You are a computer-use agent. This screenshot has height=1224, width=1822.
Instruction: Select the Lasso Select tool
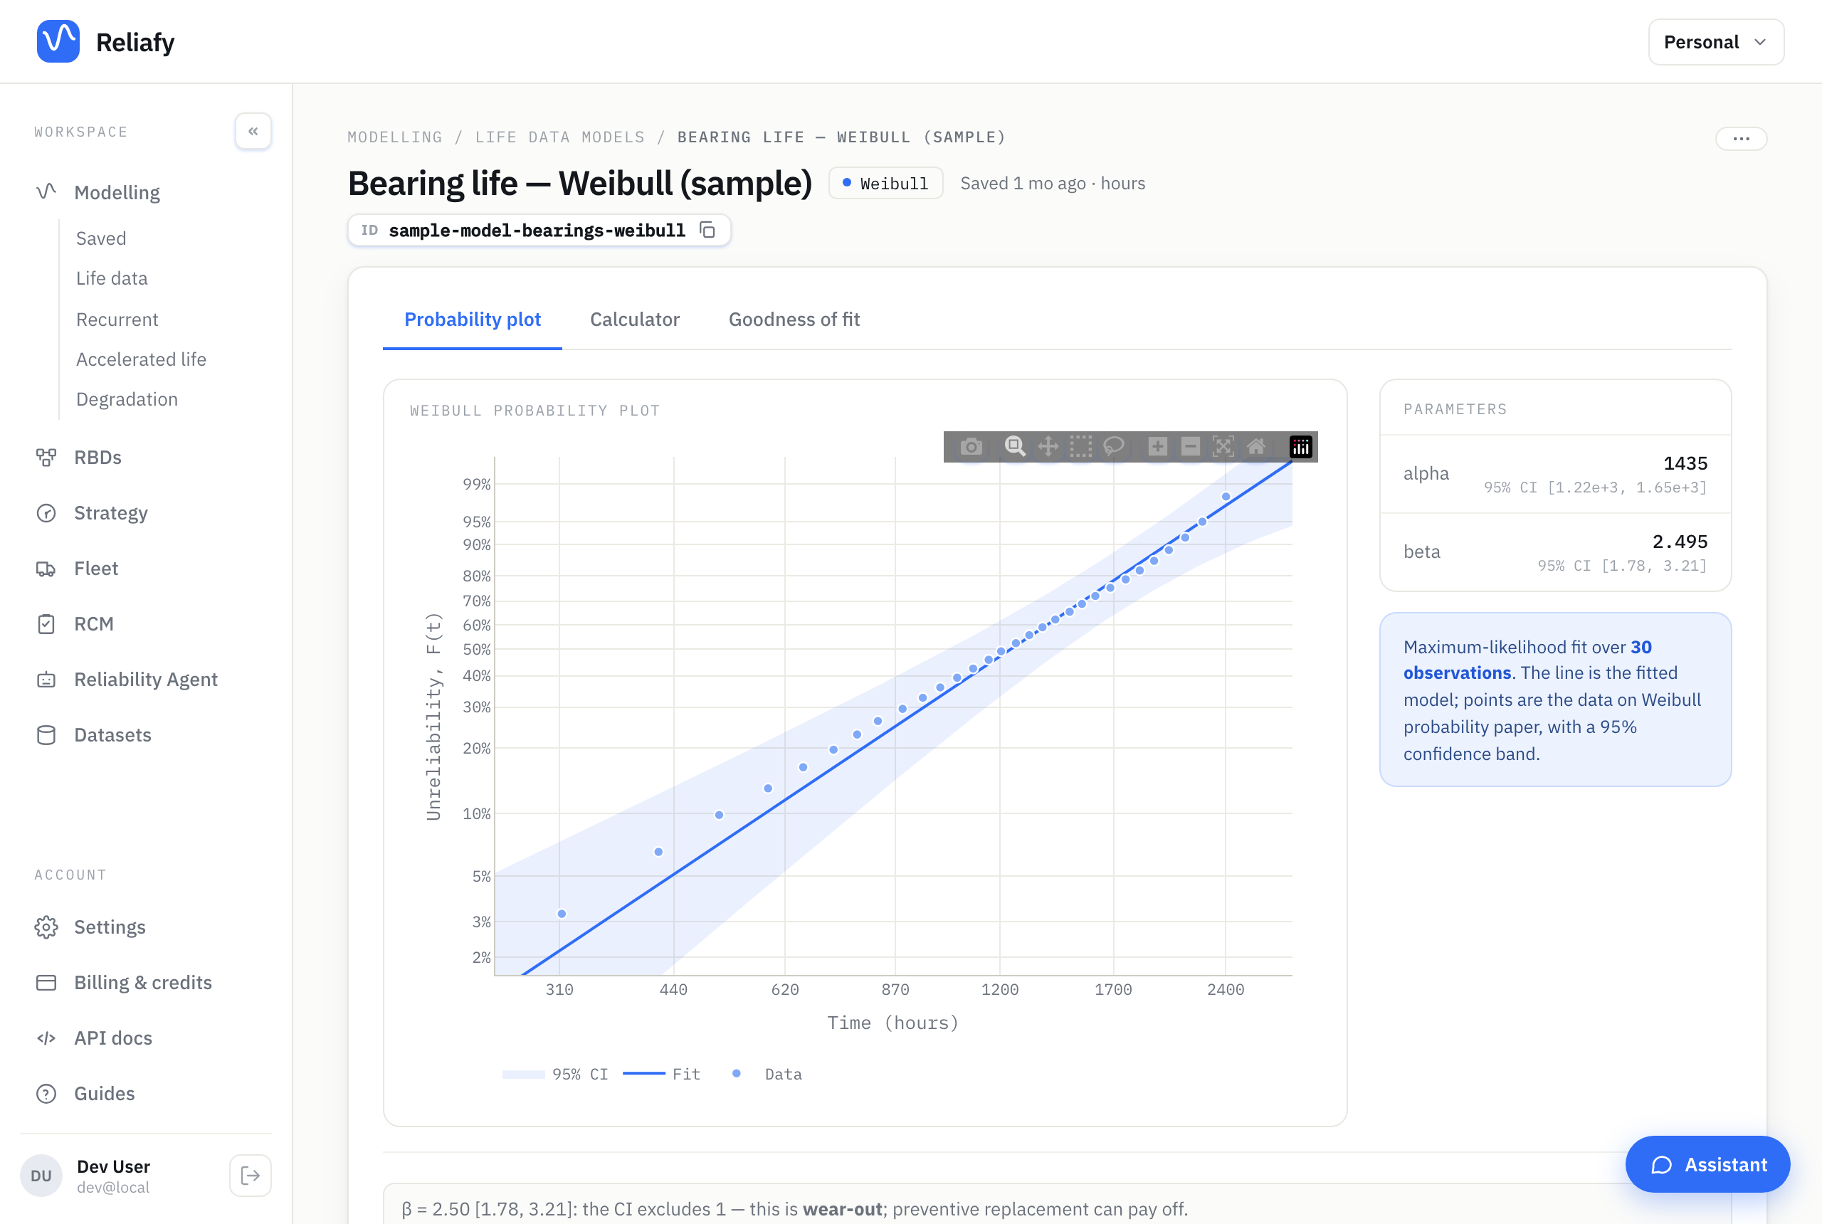point(1113,446)
